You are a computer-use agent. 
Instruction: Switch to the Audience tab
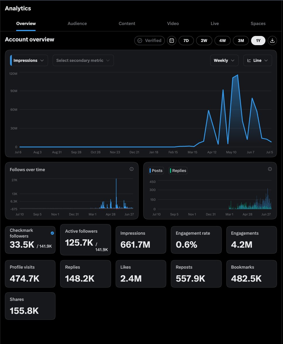point(77,24)
